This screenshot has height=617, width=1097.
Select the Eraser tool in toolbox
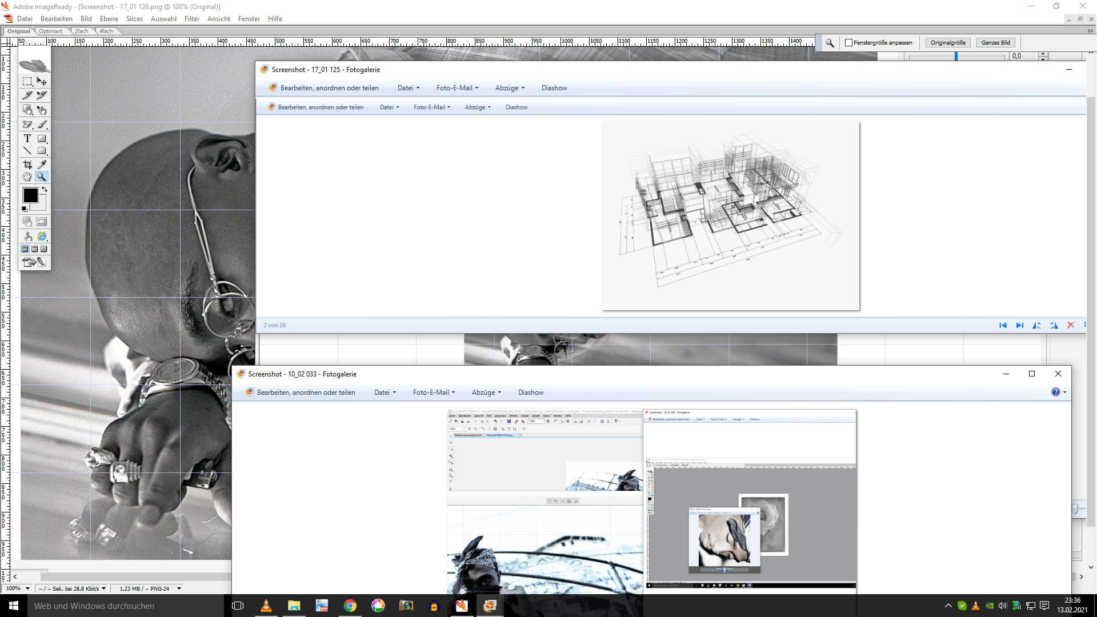point(27,124)
